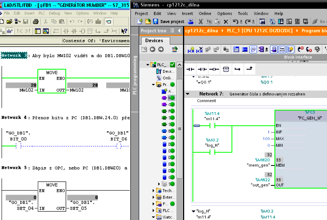This screenshot has width=327, height=220.
Task: Click project tree scrollbar up arrow
Action: (179, 65)
